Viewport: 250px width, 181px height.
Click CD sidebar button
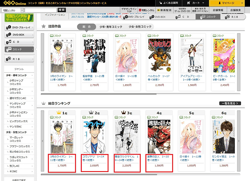19,42
